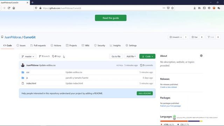
Task: Open the latest commit hash link
Action: (x=120, y=65)
